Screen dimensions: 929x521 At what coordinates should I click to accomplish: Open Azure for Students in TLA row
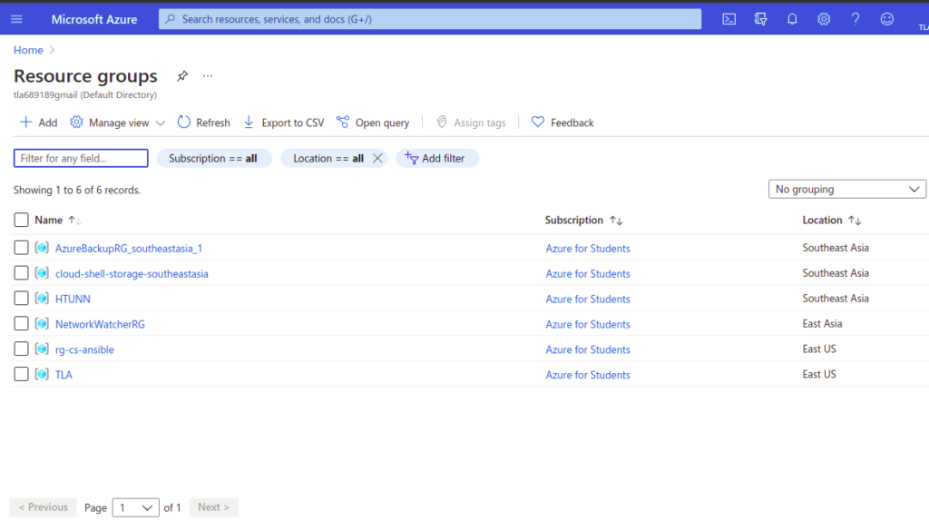pos(588,375)
